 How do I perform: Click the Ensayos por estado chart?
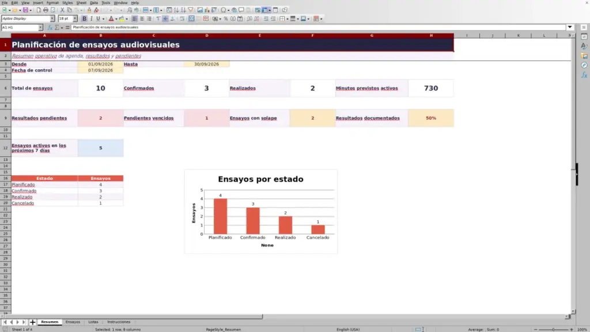[x=261, y=212]
